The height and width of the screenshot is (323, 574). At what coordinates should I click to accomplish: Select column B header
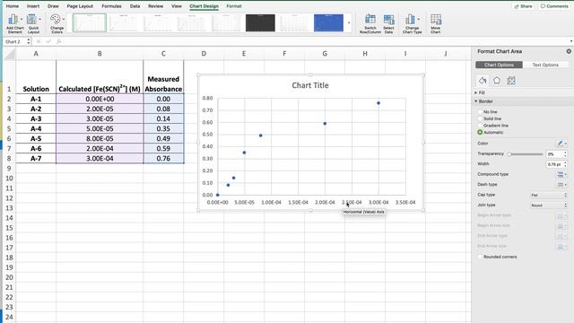click(x=100, y=54)
